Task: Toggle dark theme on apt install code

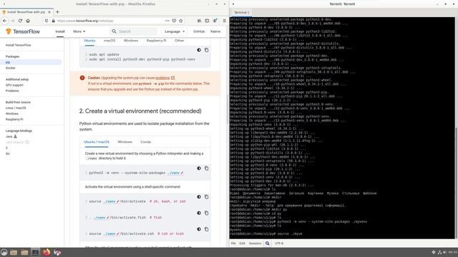Action: (x=199, y=50)
